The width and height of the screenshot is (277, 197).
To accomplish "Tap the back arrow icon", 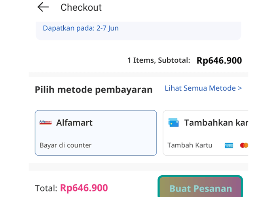I will 43,7.
